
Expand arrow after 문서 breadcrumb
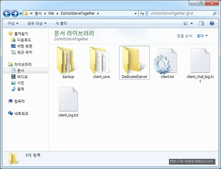point(45,14)
